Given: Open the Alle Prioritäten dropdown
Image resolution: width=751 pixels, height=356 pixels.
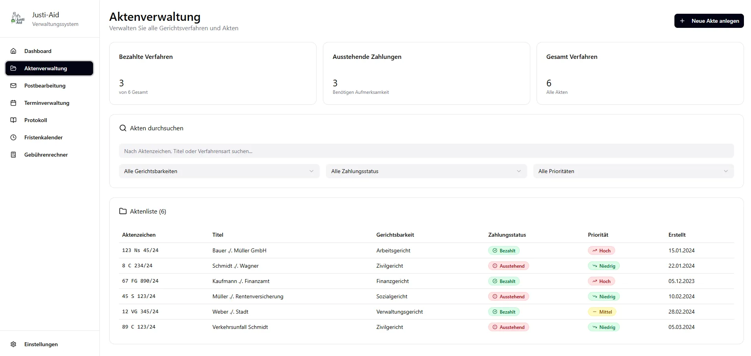Looking at the screenshot, I should point(633,171).
